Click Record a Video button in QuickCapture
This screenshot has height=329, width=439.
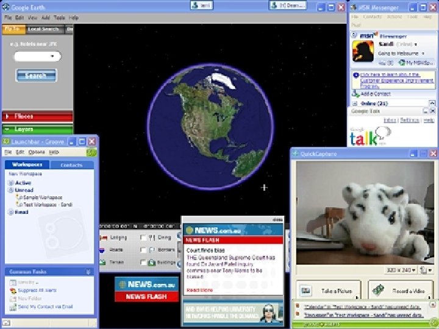pyautogui.click(x=401, y=291)
